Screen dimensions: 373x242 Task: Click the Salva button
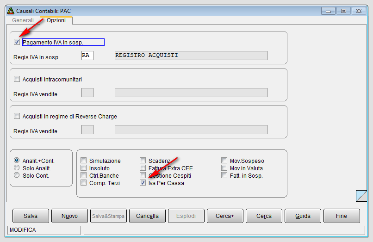[x=31, y=216]
